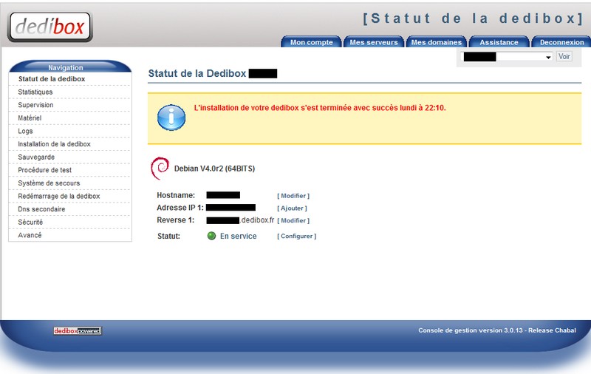Click the Voir button
Screen dimensions: 591x374
pos(564,57)
